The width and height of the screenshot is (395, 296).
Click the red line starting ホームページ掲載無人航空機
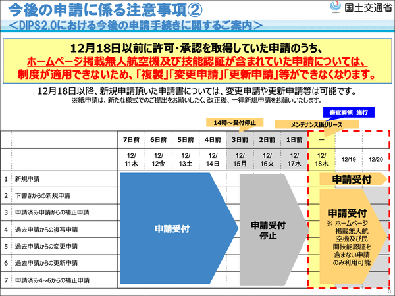(196, 61)
